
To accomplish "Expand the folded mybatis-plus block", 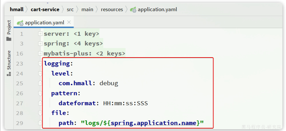I will 40,53.
